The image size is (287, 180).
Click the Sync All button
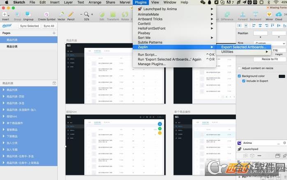click(x=49, y=26)
